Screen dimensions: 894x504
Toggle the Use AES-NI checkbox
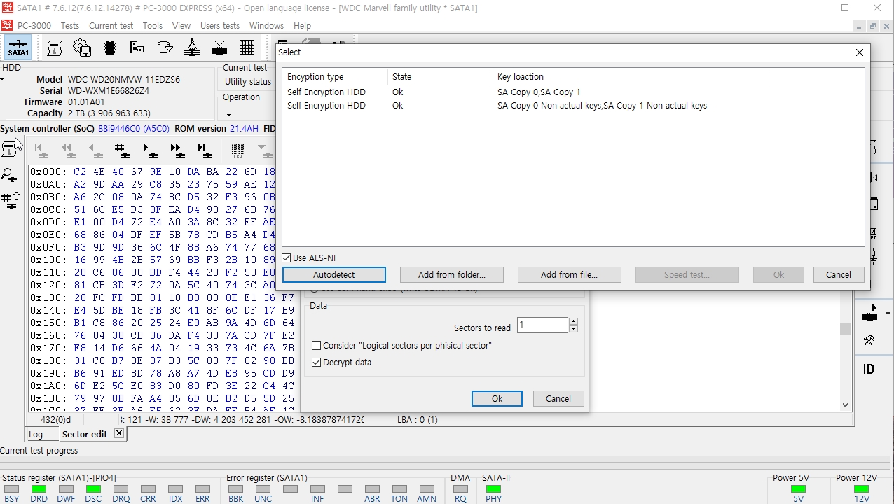click(287, 258)
